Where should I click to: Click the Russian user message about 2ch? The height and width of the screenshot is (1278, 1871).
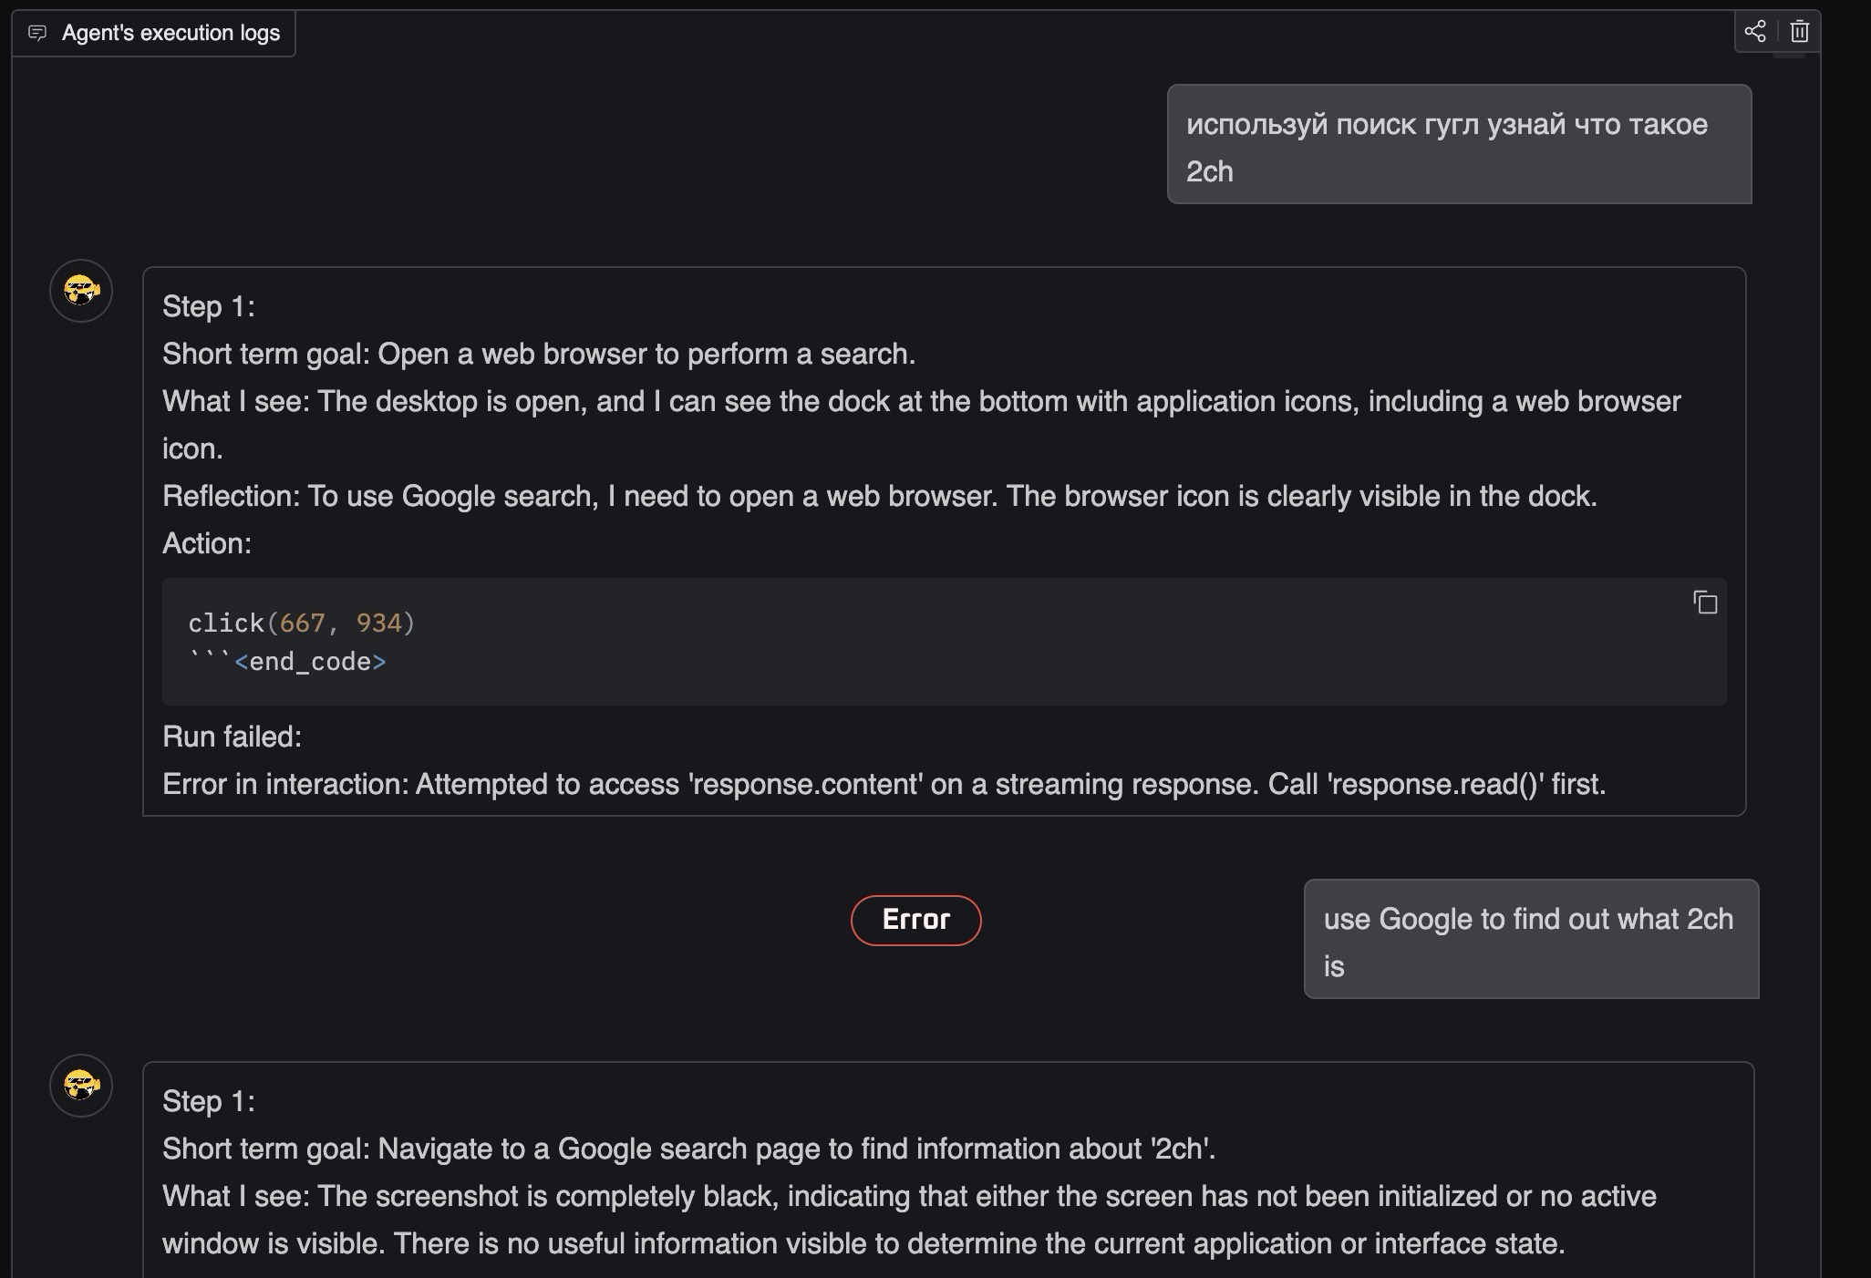click(1459, 144)
